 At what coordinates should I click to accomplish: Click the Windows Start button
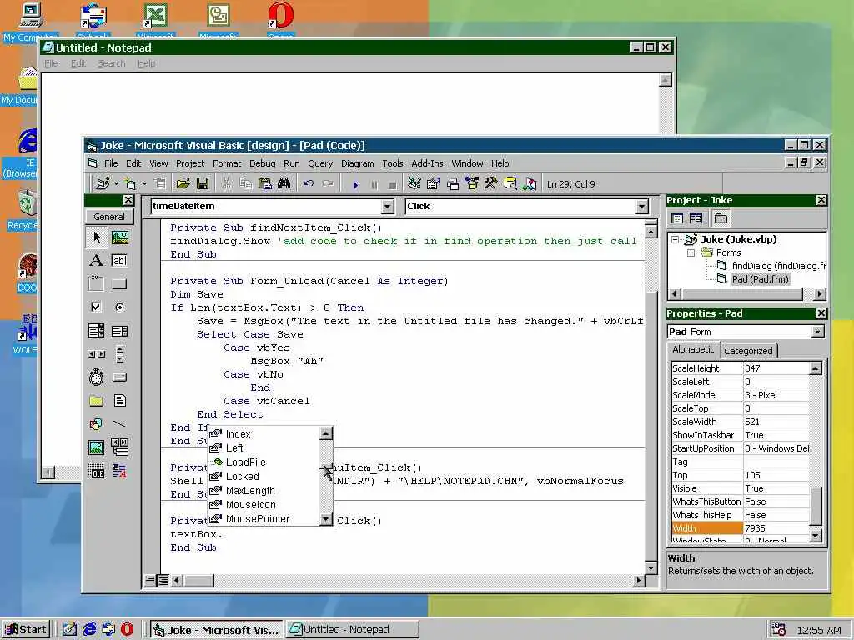[26, 630]
